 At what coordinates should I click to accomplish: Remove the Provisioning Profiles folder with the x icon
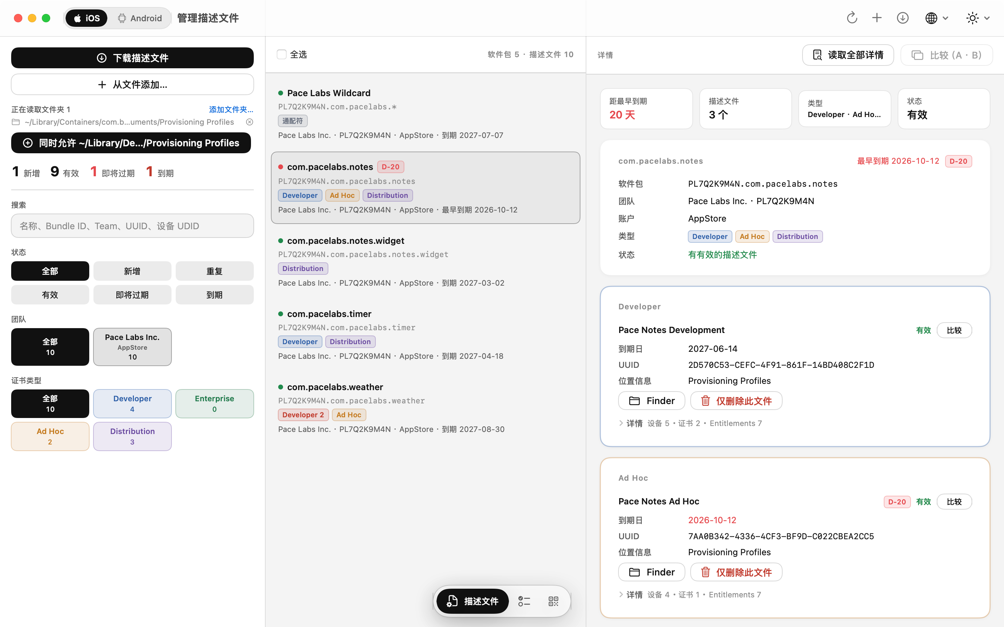pos(249,122)
